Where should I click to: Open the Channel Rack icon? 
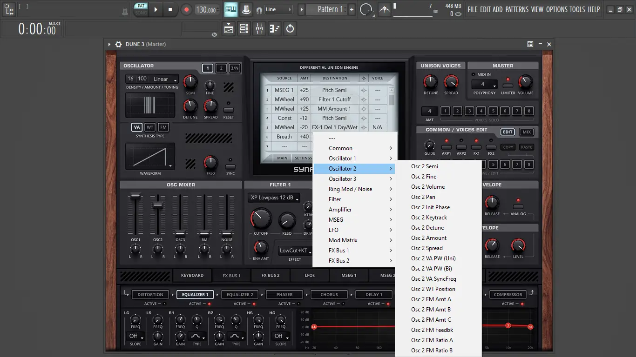244,29
